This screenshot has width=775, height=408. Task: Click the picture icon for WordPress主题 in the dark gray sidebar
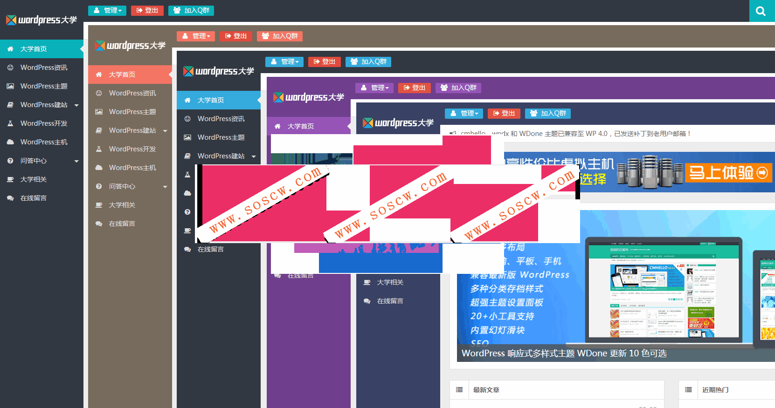pos(10,86)
